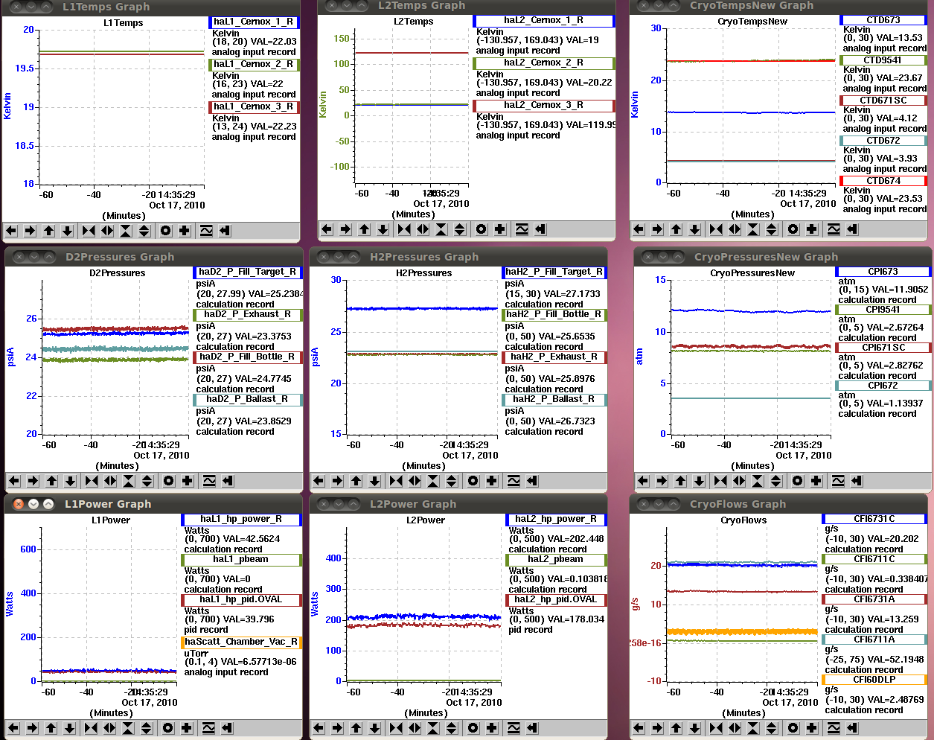Click circle icon in D2Pressures toolbar

[x=169, y=481]
